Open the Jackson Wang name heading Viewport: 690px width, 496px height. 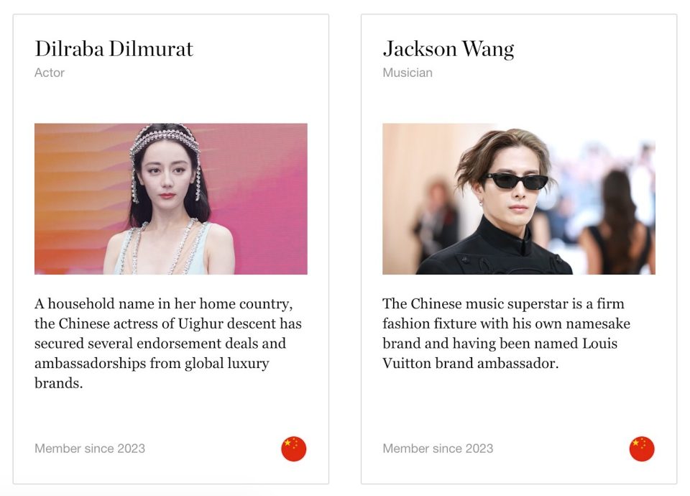448,50
